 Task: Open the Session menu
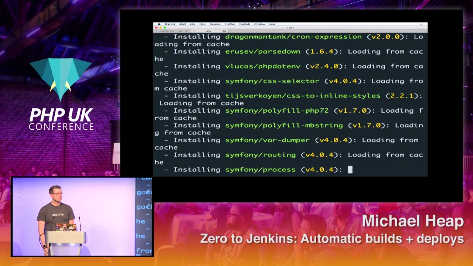215,24
